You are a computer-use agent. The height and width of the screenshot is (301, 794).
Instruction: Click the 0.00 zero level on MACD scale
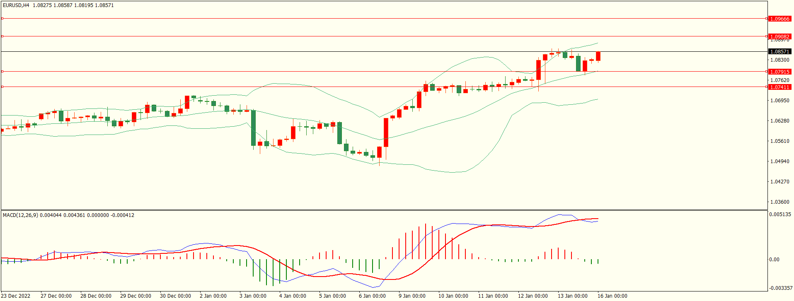tap(774, 260)
